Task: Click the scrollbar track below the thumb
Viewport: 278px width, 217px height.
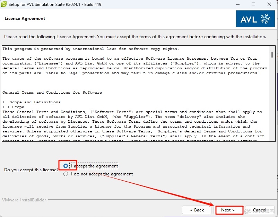Action: 272,104
